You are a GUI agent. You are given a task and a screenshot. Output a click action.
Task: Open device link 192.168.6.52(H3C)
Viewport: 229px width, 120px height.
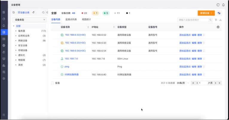75,35
